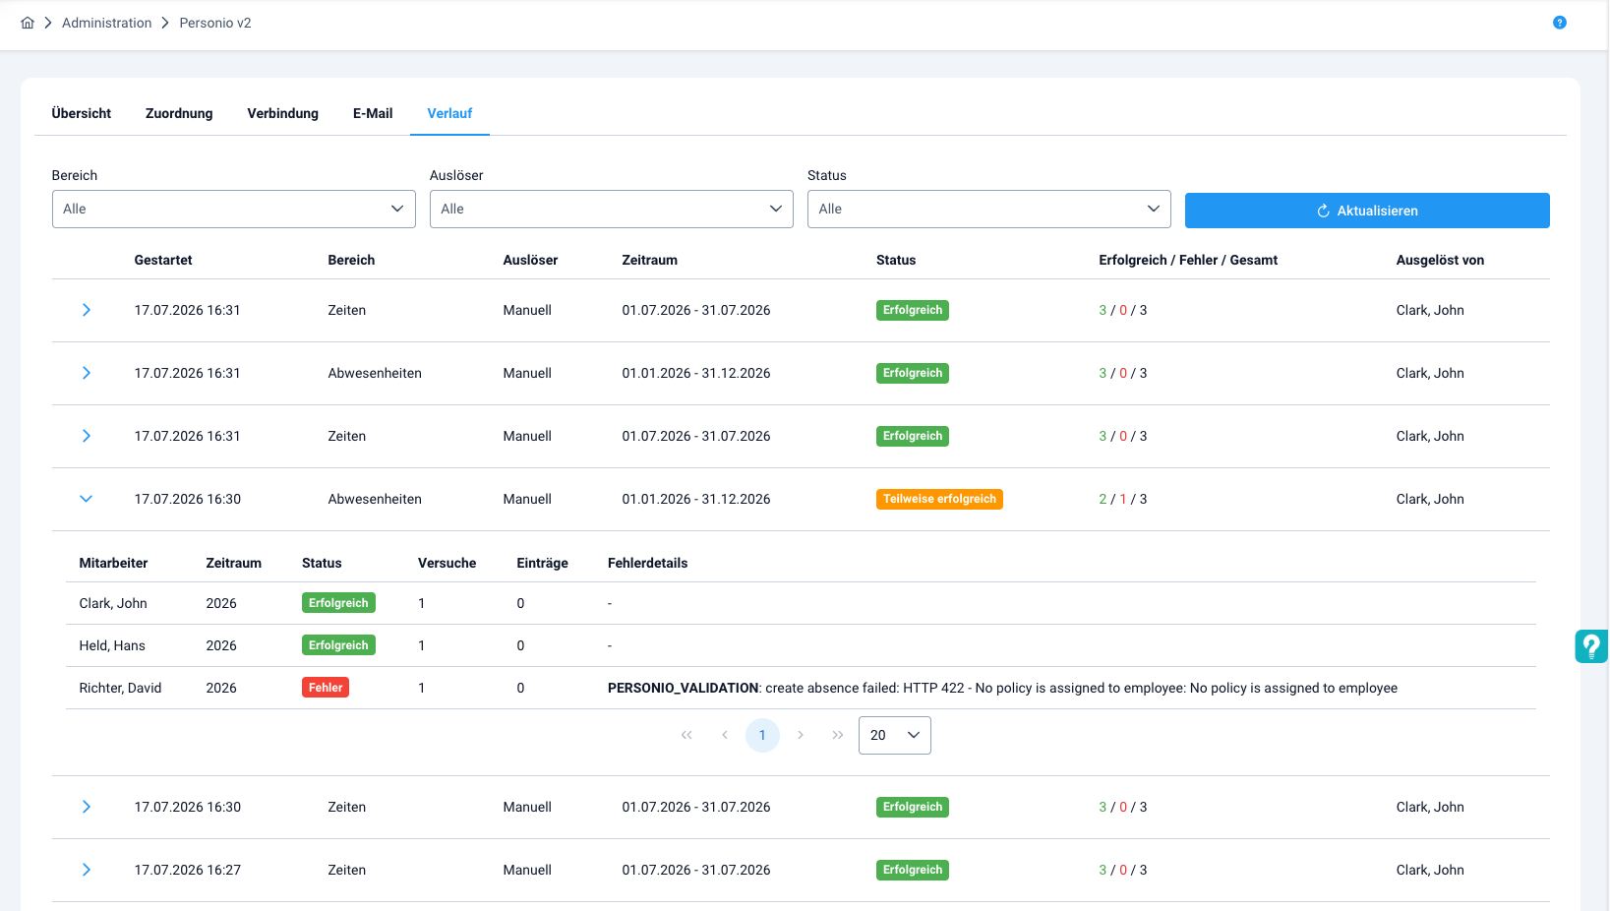Jump to first page double-arrow icon
Image resolution: width=1610 pixels, height=911 pixels.
click(x=686, y=735)
